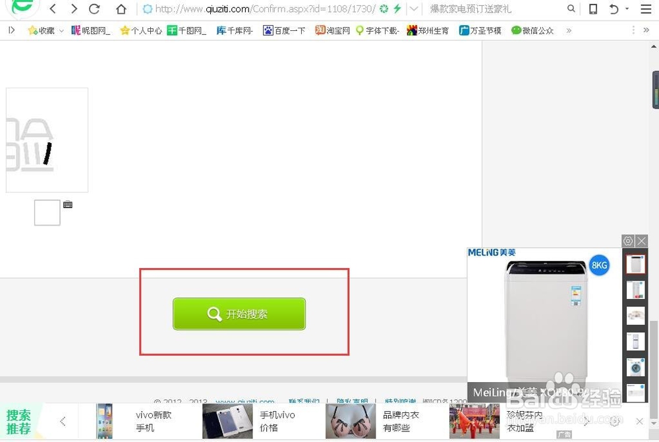Click the gear icon on the MeiLing ad
This screenshot has height=442, width=659.
point(627,241)
